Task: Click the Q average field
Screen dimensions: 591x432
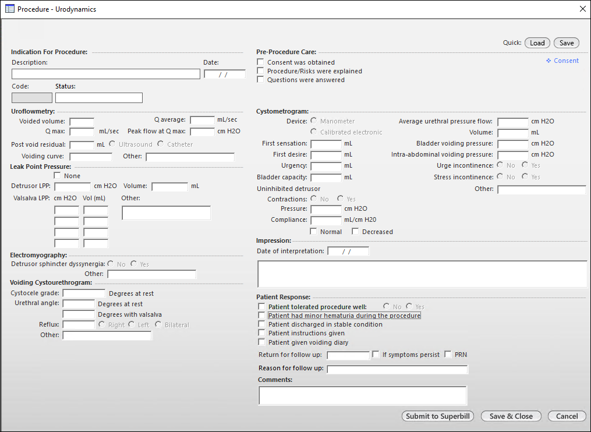Action: (203, 121)
